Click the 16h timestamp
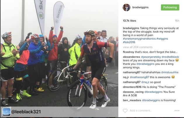The image size is (184, 118). 177,21
